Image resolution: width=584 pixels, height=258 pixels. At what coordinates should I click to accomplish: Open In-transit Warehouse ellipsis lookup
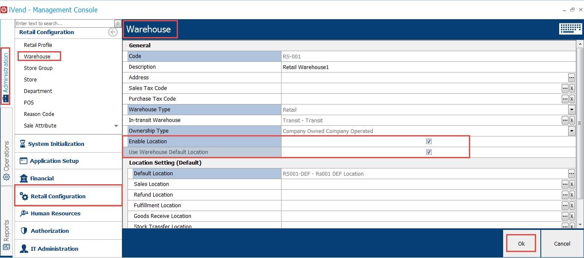pyautogui.click(x=565, y=120)
